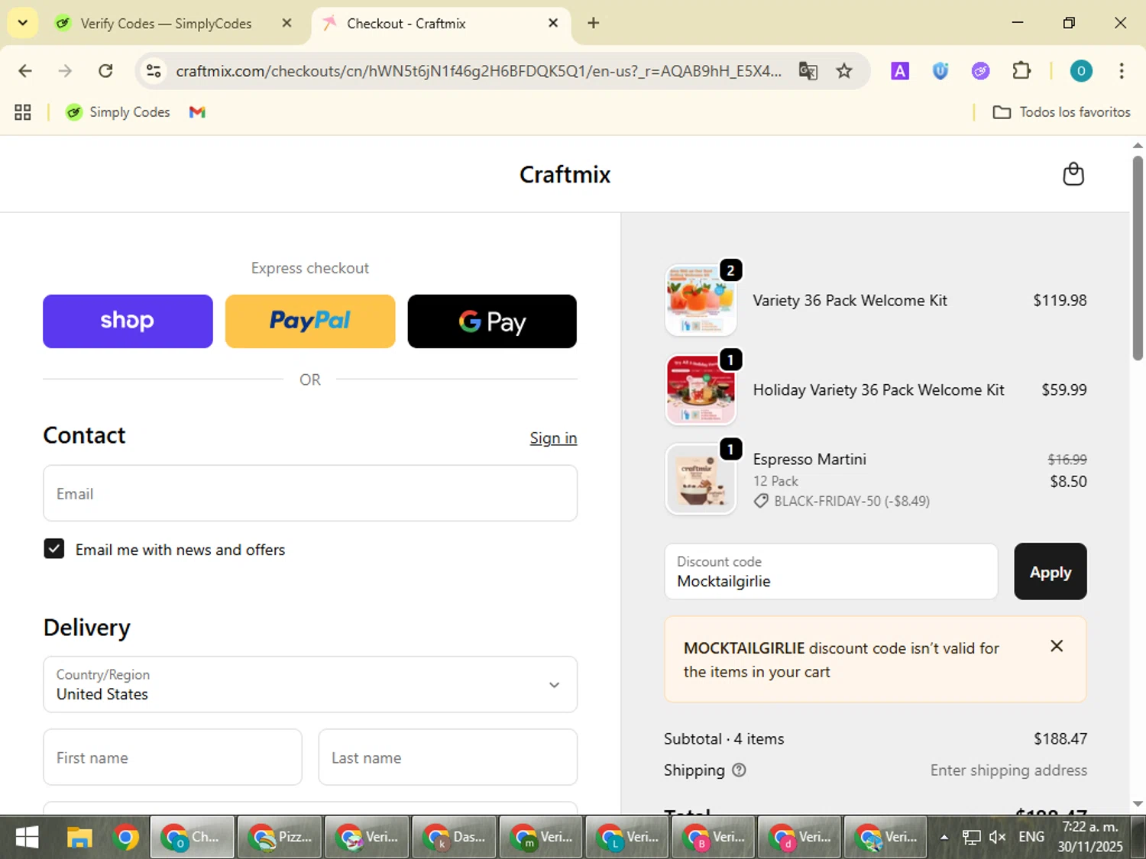Open the Extensions puzzle icon
Image resolution: width=1146 pixels, height=859 pixels.
(1021, 71)
